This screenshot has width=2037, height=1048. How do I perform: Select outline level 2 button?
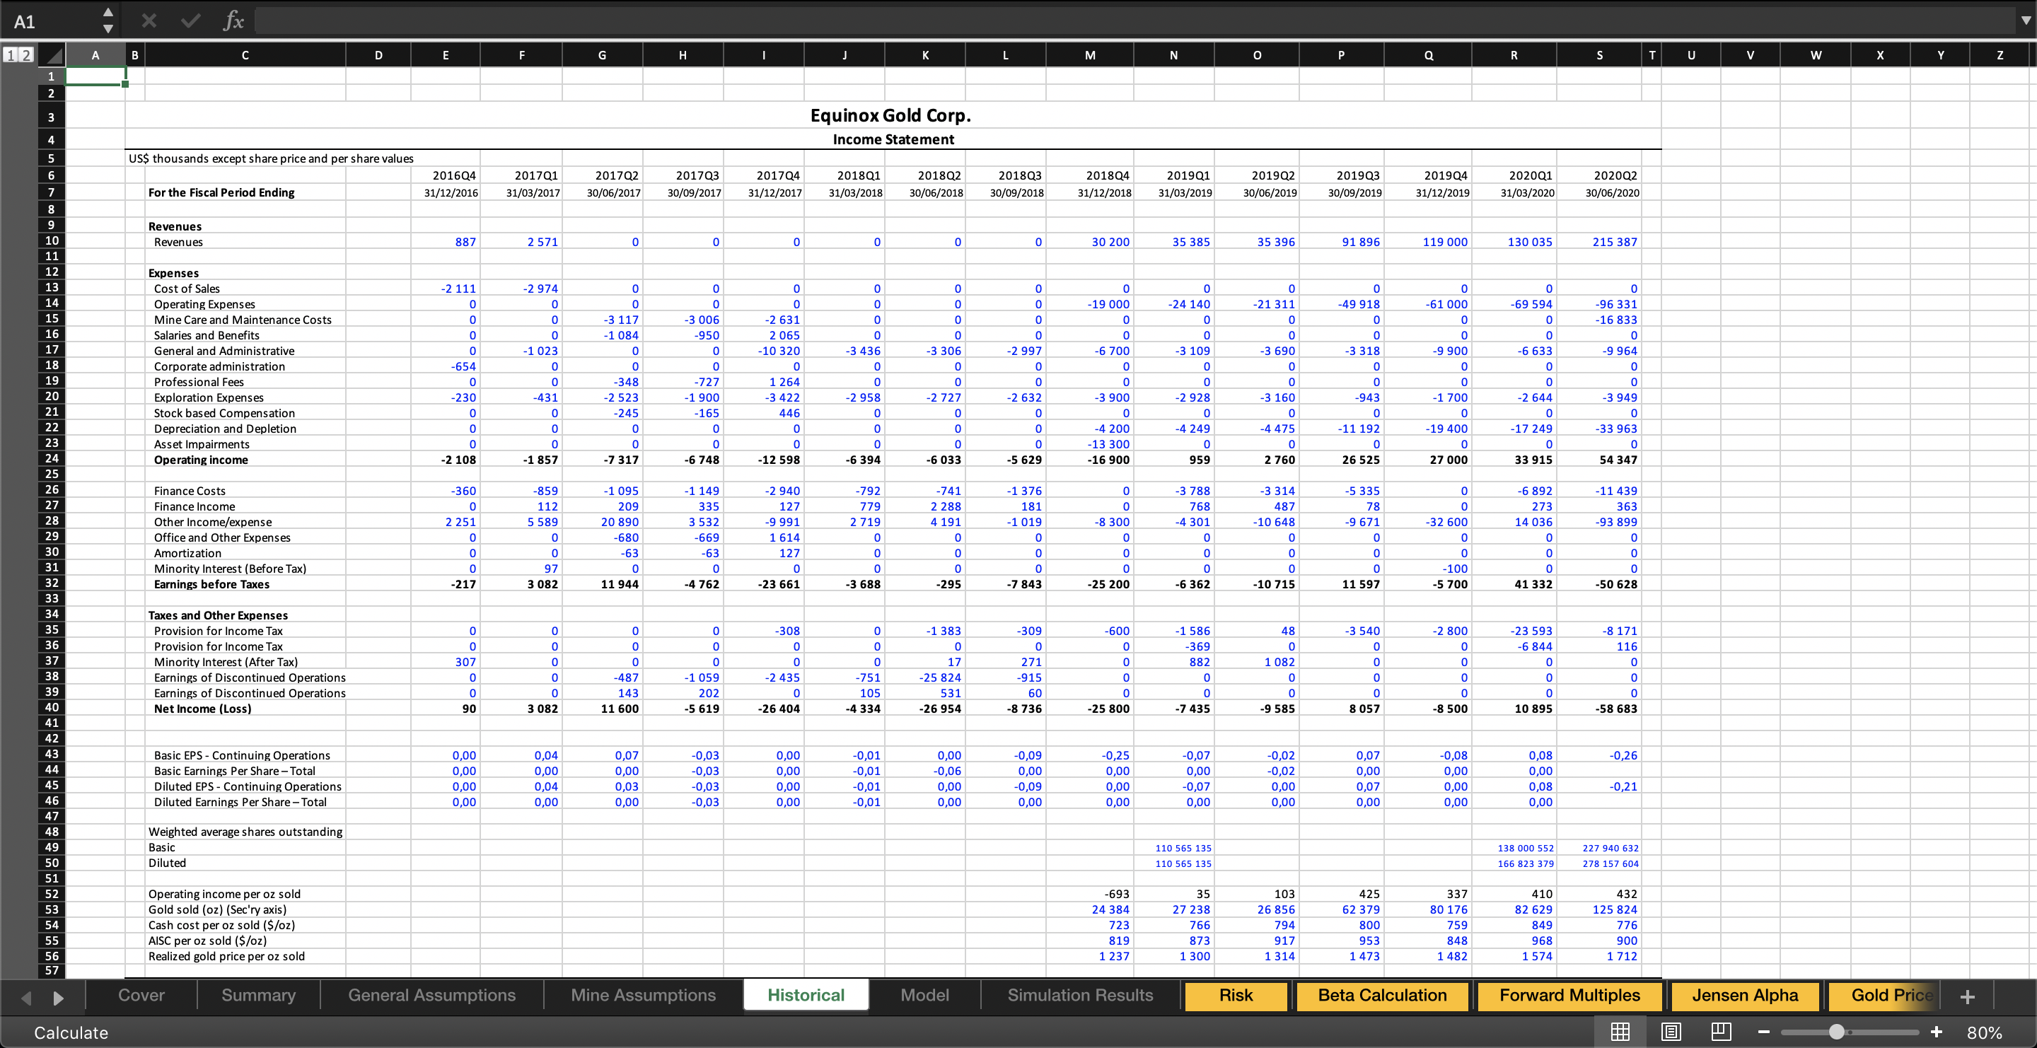(x=25, y=55)
